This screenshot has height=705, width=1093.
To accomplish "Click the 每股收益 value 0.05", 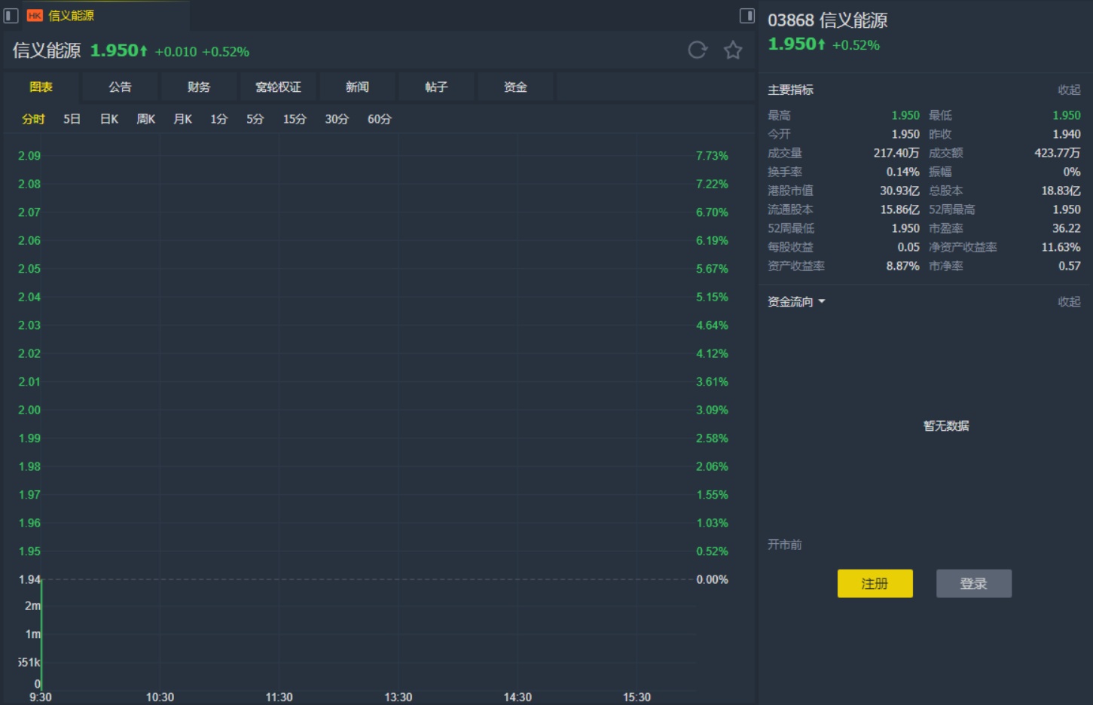I will pyautogui.click(x=908, y=247).
